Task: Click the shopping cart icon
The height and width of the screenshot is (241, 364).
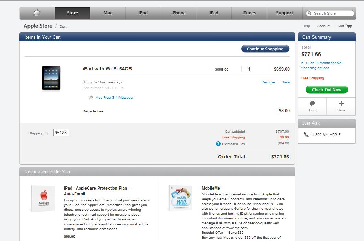Action: (x=349, y=26)
